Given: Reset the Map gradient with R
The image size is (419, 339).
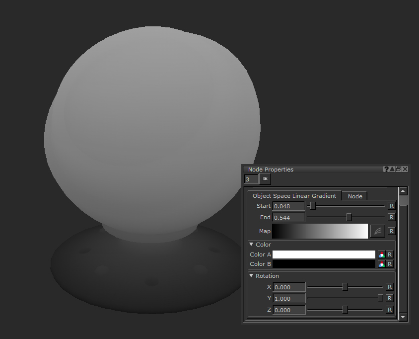Looking at the screenshot, I should (391, 231).
